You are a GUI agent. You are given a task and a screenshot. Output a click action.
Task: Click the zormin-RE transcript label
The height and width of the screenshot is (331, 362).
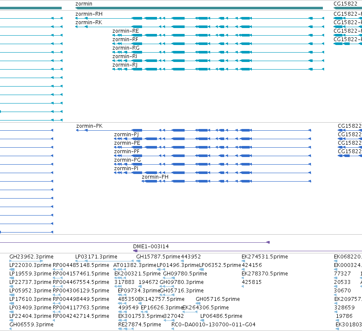pyautogui.click(x=125, y=31)
